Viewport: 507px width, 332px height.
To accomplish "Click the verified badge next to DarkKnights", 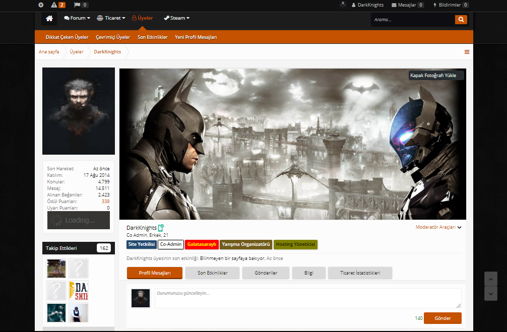I will pyautogui.click(x=161, y=228).
